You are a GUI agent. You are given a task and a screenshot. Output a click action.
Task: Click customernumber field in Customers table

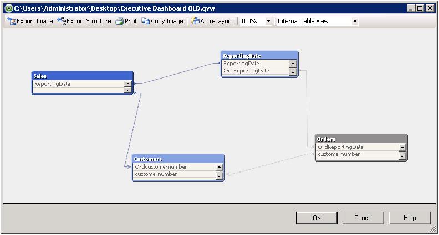tap(175, 174)
